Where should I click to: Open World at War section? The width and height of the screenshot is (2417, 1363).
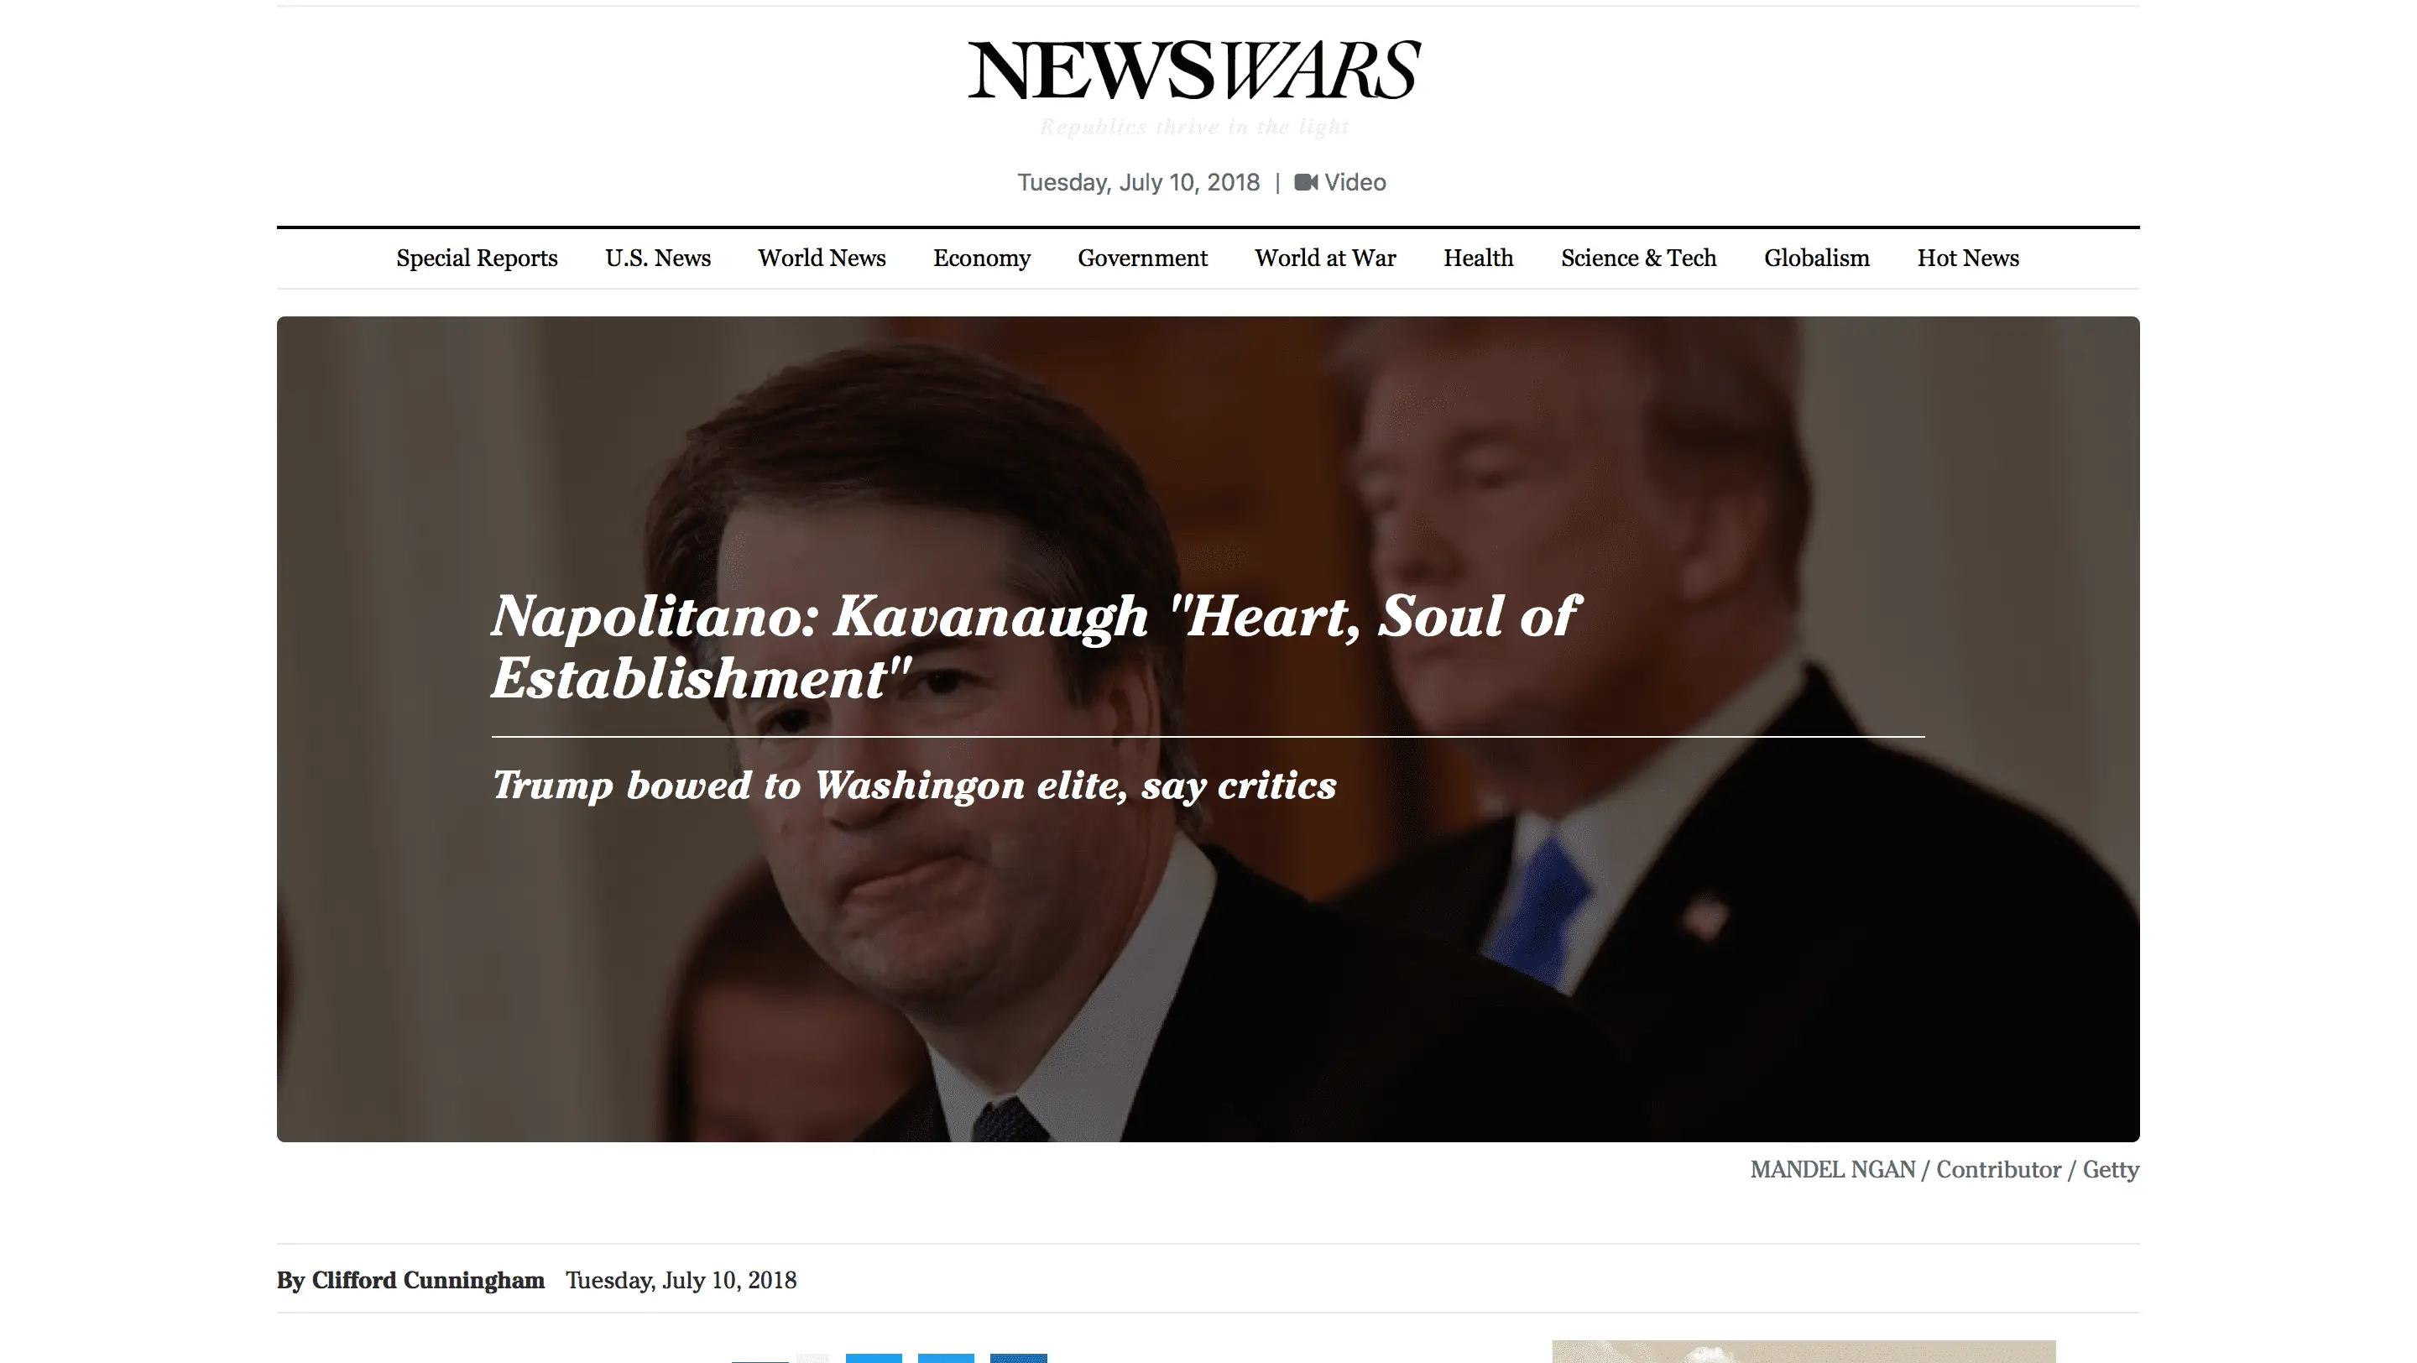(x=1325, y=258)
